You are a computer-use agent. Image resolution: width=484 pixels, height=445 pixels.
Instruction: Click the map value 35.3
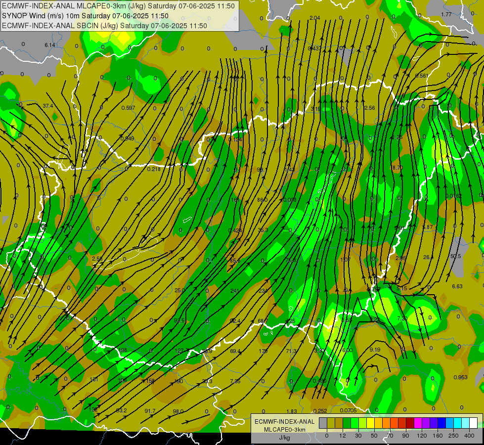pyautogui.click(x=263, y=230)
